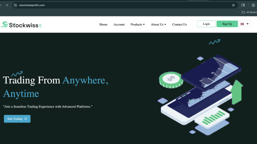The height and width of the screenshot is (144, 257).
Task: Expand the About Us dropdown menu
Action: tap(158, 24)
